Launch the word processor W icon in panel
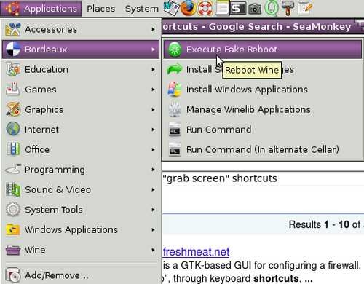This screenshot has height=284, width=364. [x=171, y=8]
